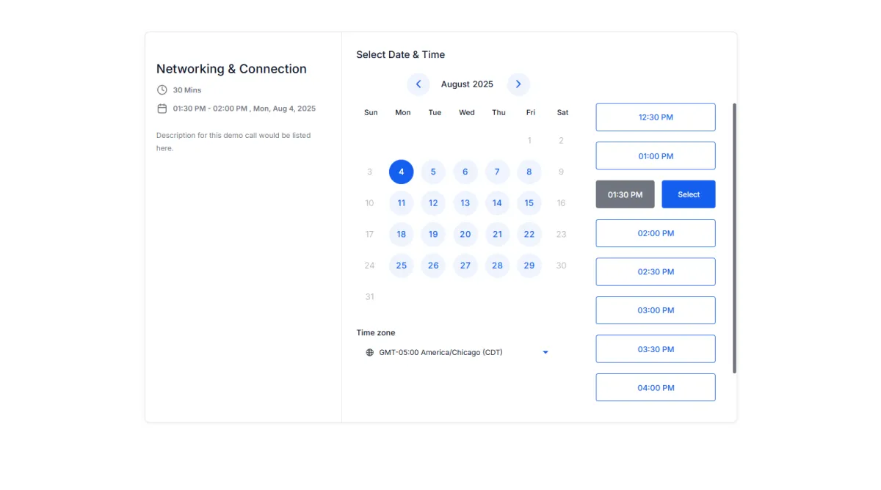Select August 22 on the calendar

529,235
